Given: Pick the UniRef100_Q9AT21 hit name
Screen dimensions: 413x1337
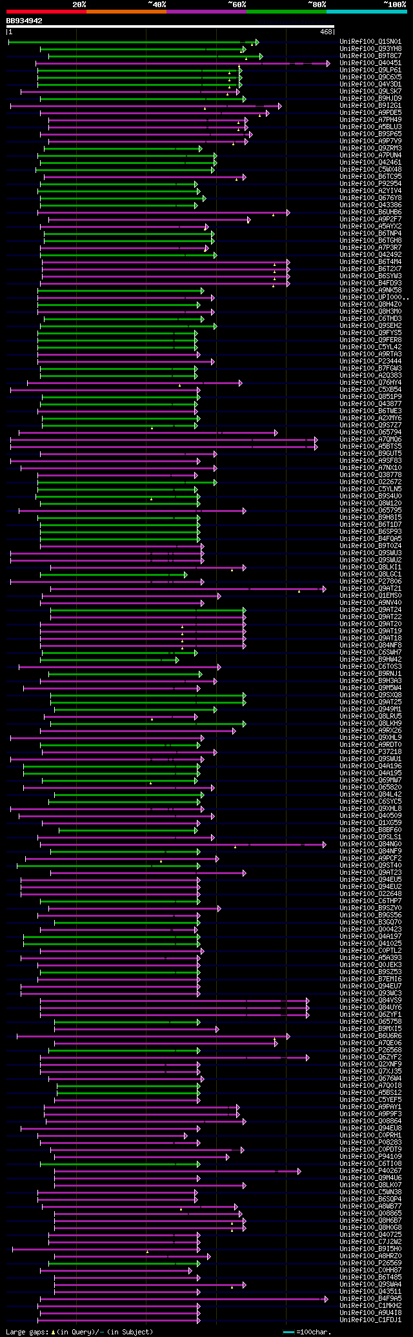Looking at the screenshot, I should (x=370, y=588).
